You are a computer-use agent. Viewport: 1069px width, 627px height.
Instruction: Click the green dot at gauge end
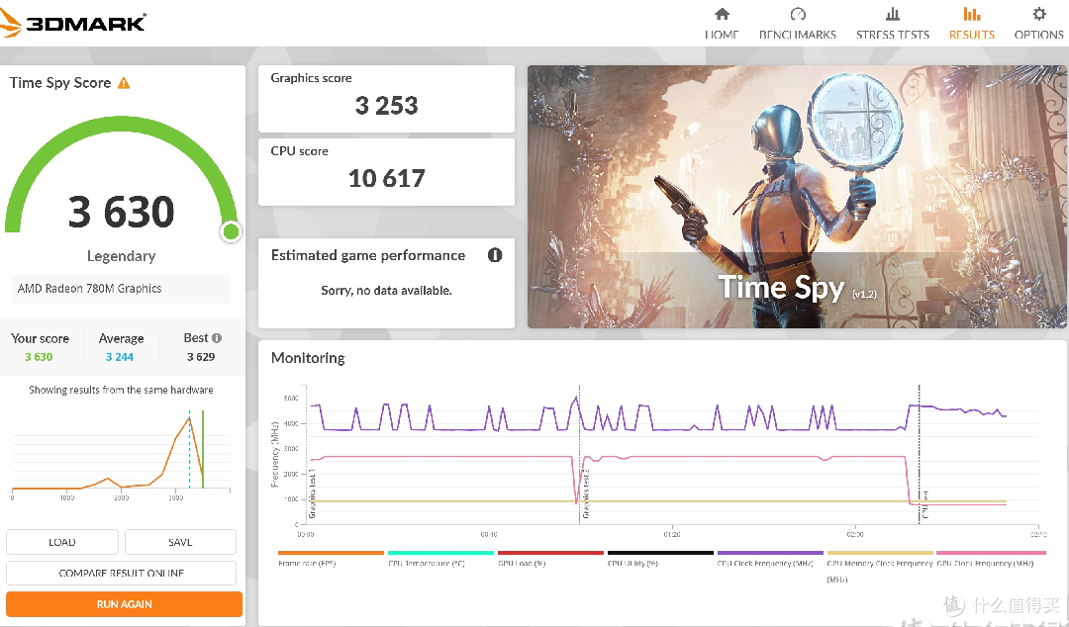[231, 231]
